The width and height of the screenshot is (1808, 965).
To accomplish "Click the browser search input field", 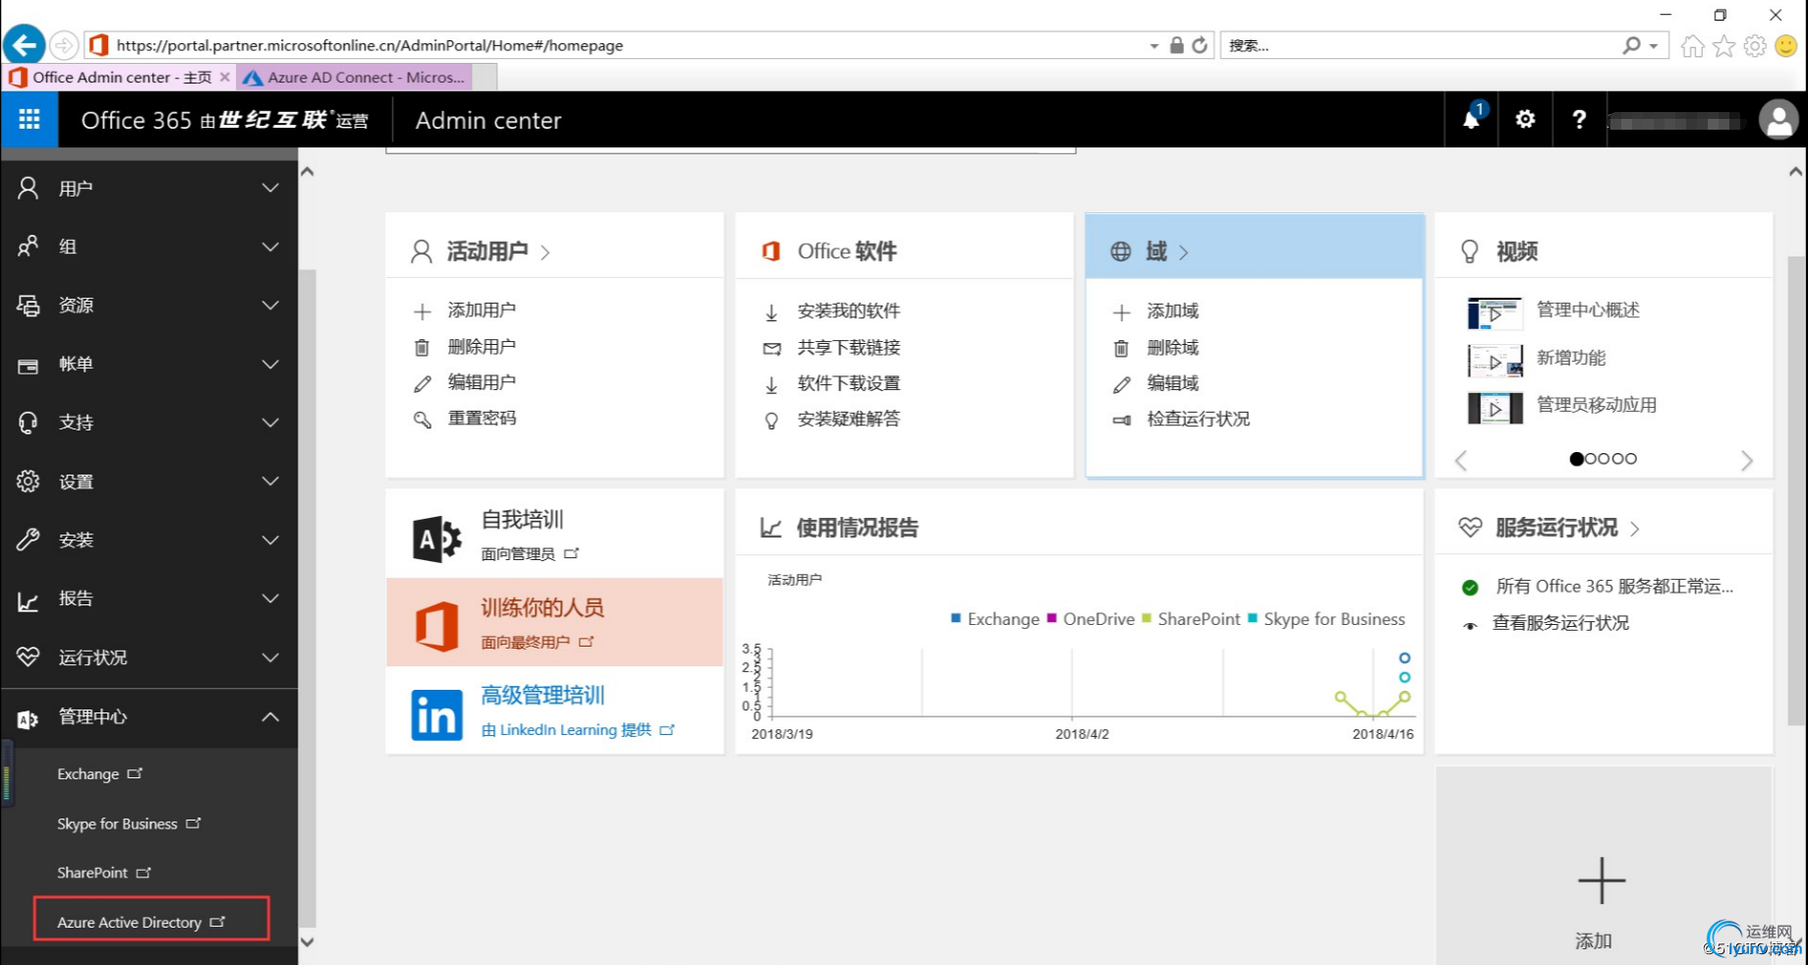I will click(1420, 45).
